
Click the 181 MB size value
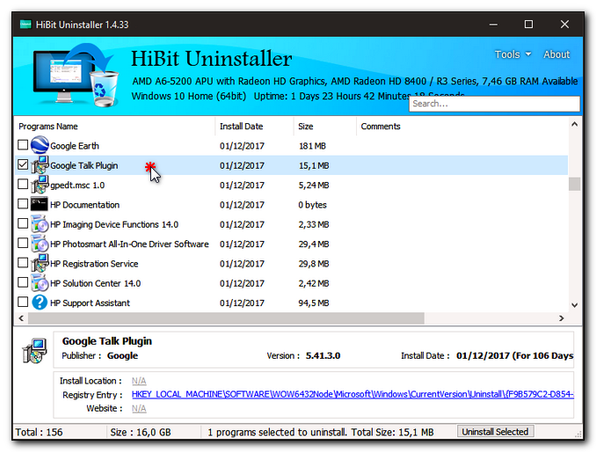click(x=312, y=146)
